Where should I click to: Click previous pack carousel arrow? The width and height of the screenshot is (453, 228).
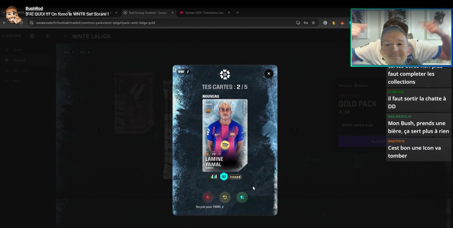click(x=96, y=130)
